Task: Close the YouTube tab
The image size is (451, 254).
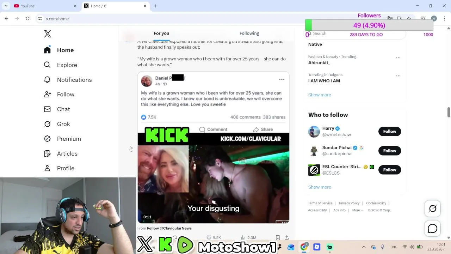Action: point(75,6)
